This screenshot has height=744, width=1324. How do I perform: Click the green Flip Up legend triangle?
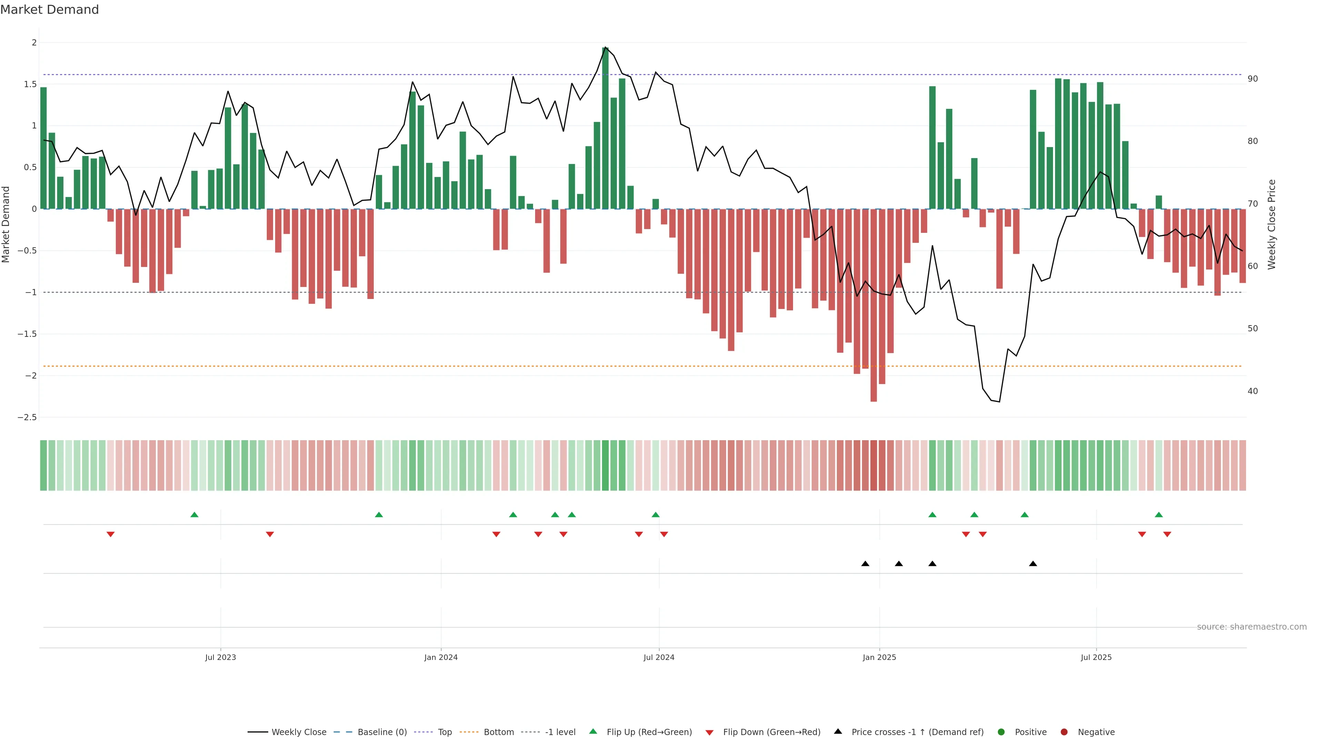tap(593, 731)
